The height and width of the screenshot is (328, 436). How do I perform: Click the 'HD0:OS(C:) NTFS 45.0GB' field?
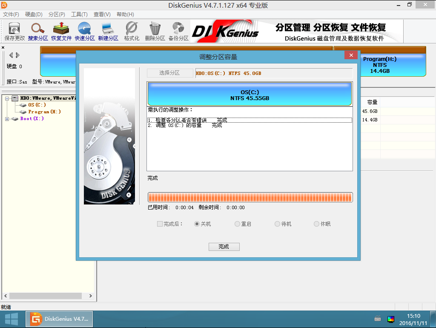coord(274,73)
